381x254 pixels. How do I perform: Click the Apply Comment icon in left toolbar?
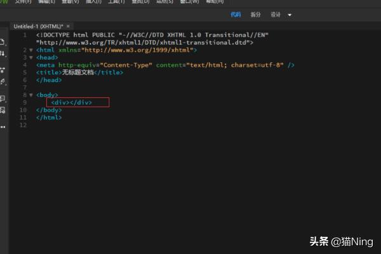[3, 98]
